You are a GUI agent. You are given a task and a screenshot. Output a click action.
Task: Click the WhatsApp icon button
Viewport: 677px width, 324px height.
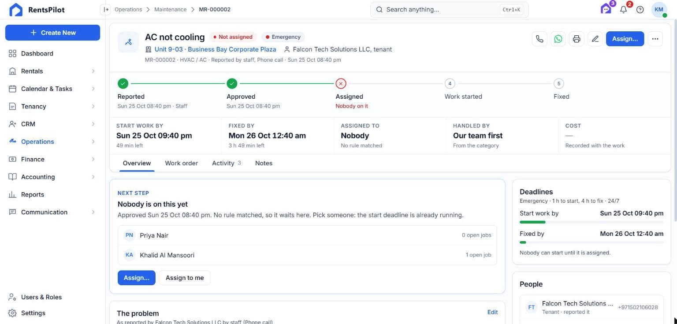pos(558,39)
